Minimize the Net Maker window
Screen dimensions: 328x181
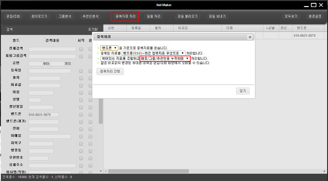pos(306,6)
